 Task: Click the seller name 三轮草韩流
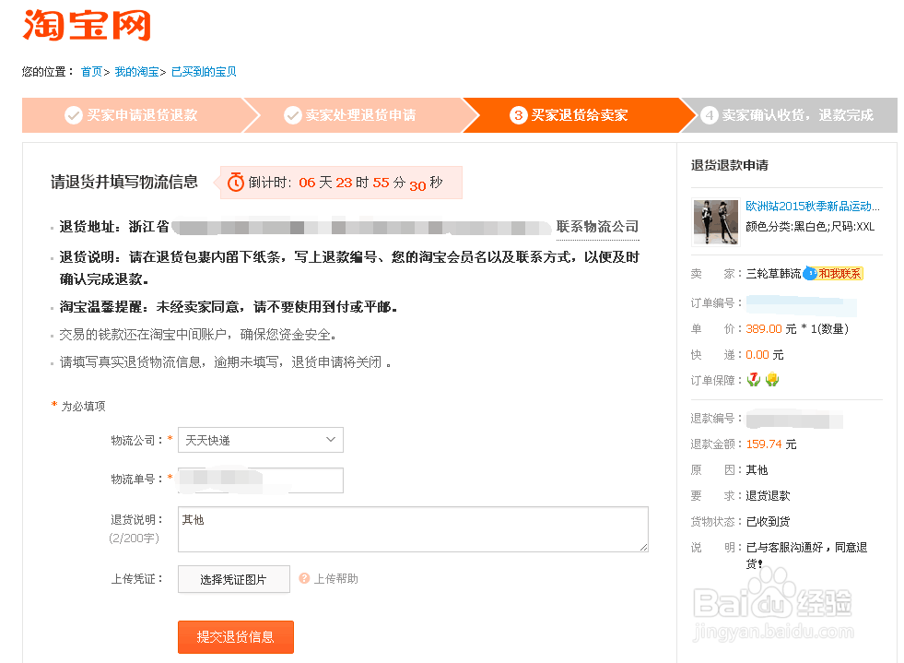[x=773, y=274]
